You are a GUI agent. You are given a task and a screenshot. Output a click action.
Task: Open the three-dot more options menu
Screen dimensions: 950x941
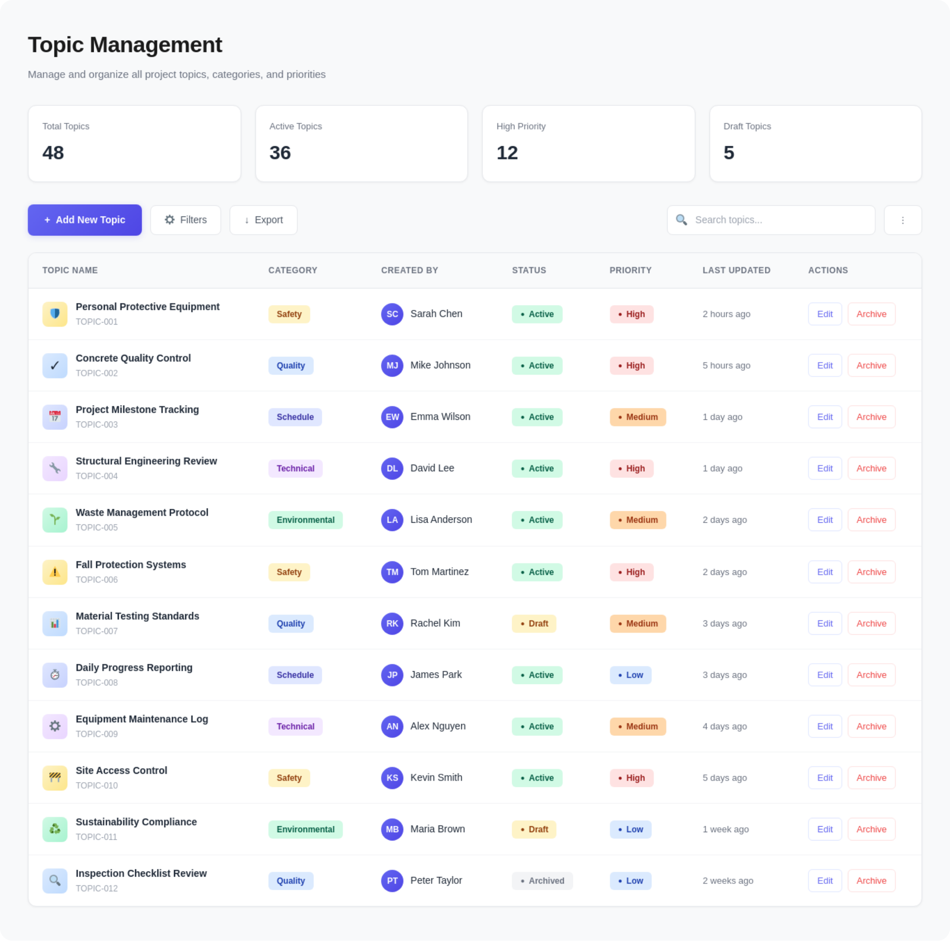(902, 220)
